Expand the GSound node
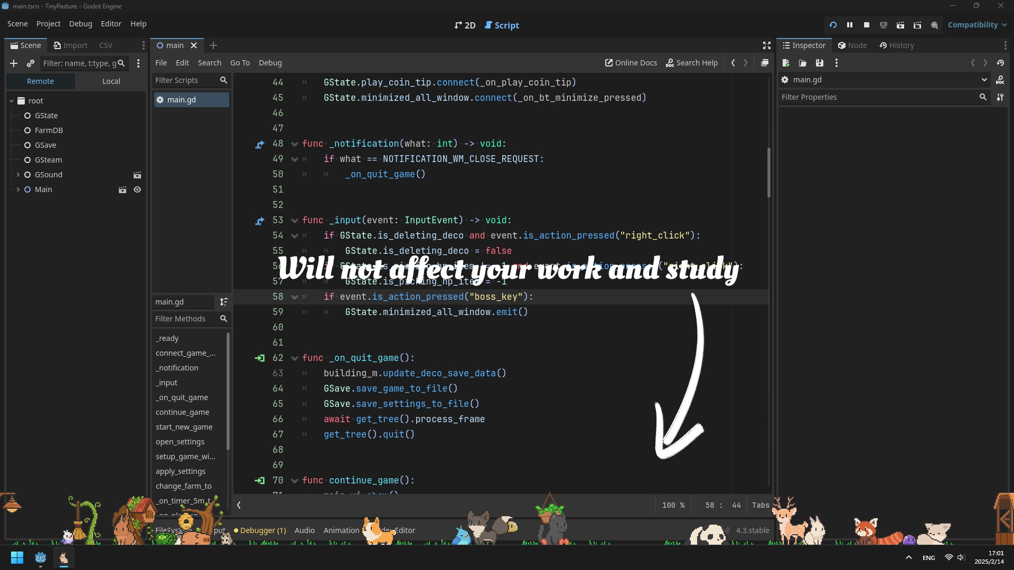This screenshot has width=1014, height=570. [x=17, y=175]
